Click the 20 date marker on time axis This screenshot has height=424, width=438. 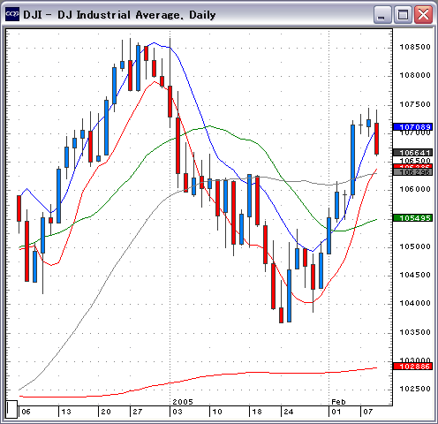(x=106, y=412)
